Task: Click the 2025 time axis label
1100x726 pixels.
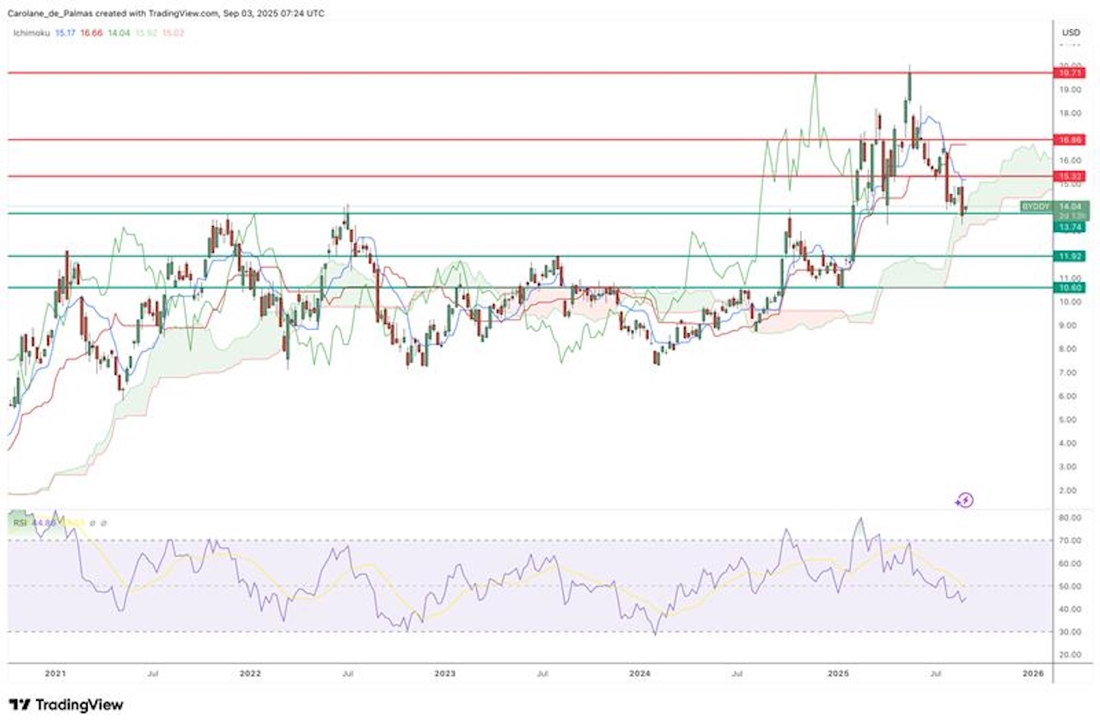Action: [839, 674]
